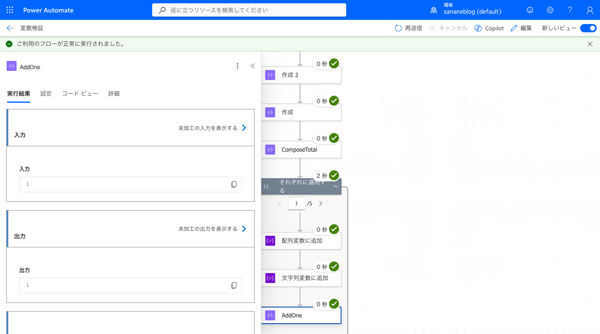This screenshot has width=600, height=334.
Task: Collapse the AddOne details panel
Action: 253,66
